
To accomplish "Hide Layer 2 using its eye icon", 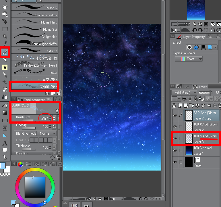I will (x=175, y=127).
